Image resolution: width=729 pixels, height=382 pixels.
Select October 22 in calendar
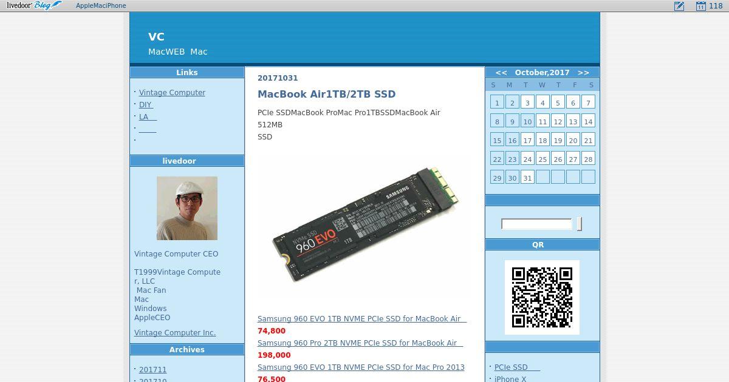pyautogui.click(x=497, y=159)
